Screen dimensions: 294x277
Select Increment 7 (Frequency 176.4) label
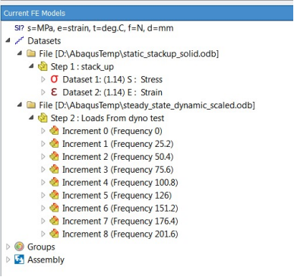pyautogui.click(x=120, y=221)
